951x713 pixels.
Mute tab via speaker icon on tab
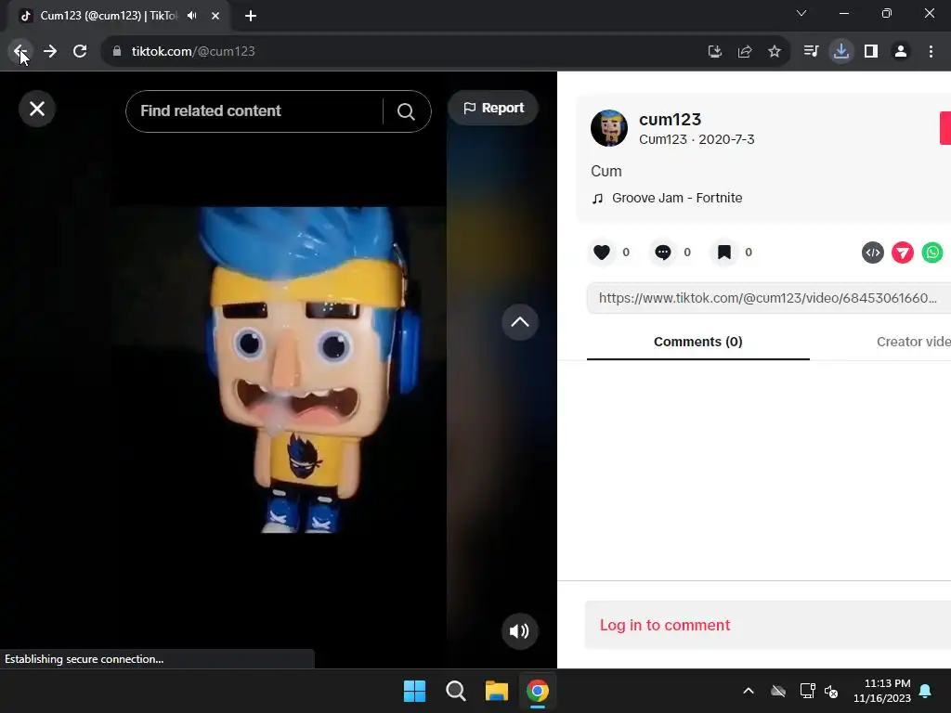[x=192, y=16]
